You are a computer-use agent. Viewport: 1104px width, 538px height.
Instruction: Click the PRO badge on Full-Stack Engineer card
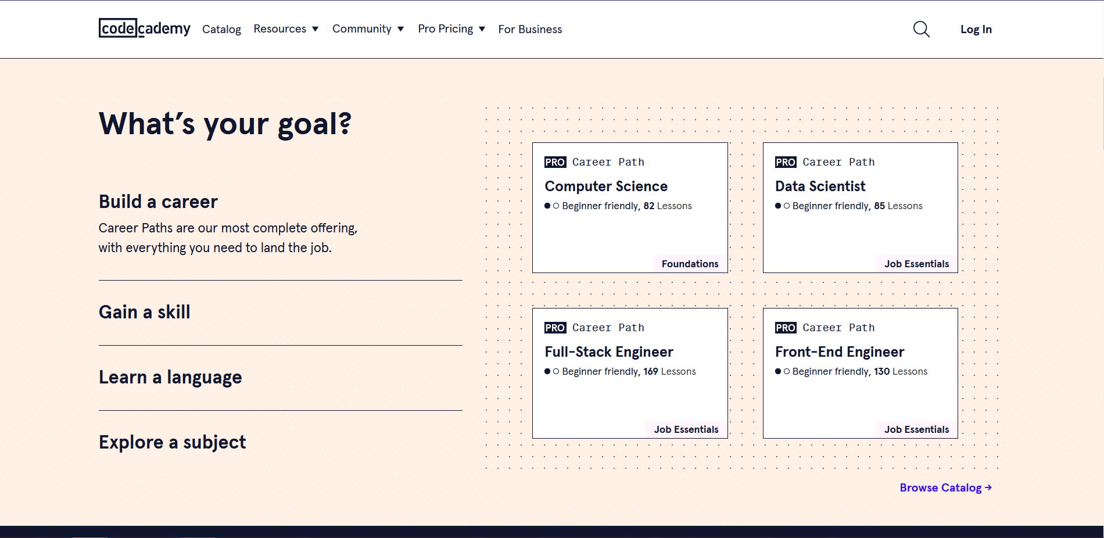(555, 328)
